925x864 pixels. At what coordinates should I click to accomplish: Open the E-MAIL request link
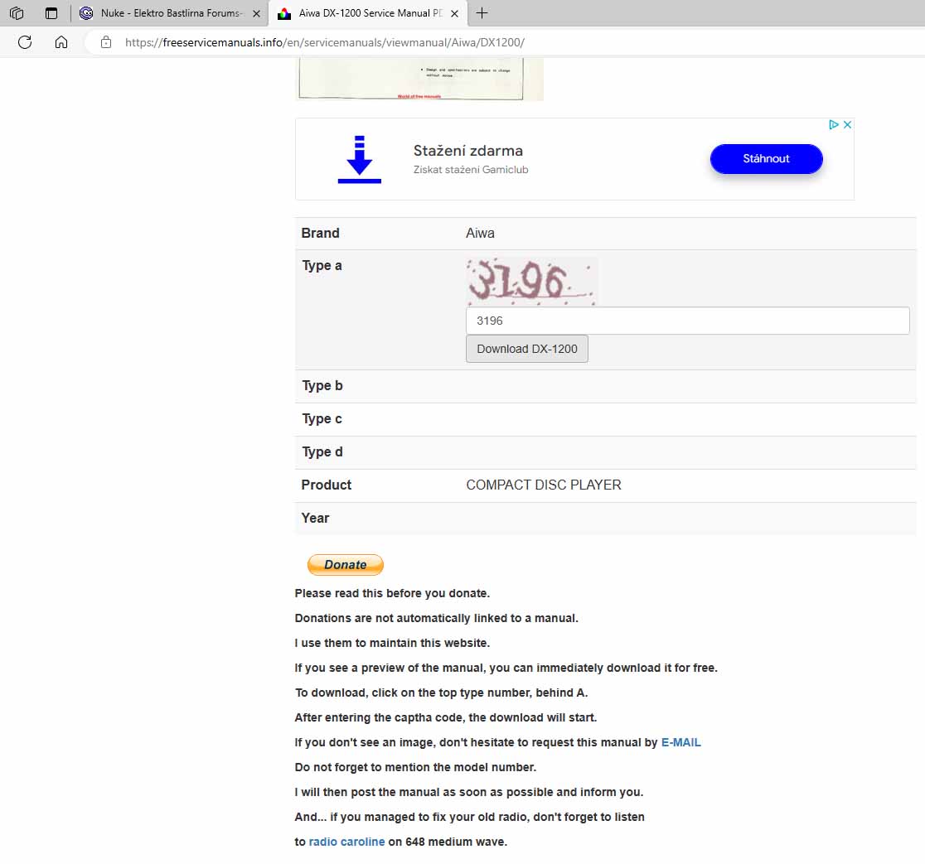tap(680, 742)
